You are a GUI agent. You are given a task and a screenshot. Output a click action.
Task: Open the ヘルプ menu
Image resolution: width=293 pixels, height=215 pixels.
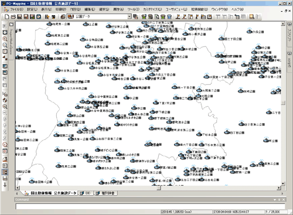point(237,9)
